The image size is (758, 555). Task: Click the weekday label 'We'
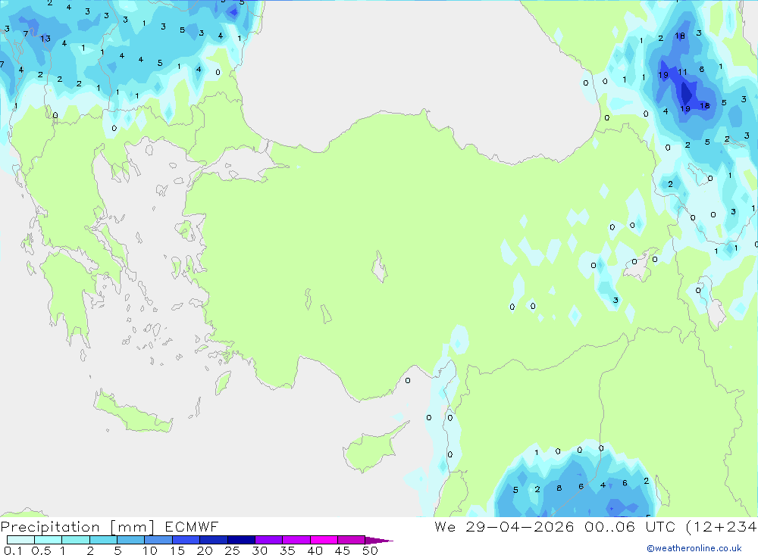[445, 526]
